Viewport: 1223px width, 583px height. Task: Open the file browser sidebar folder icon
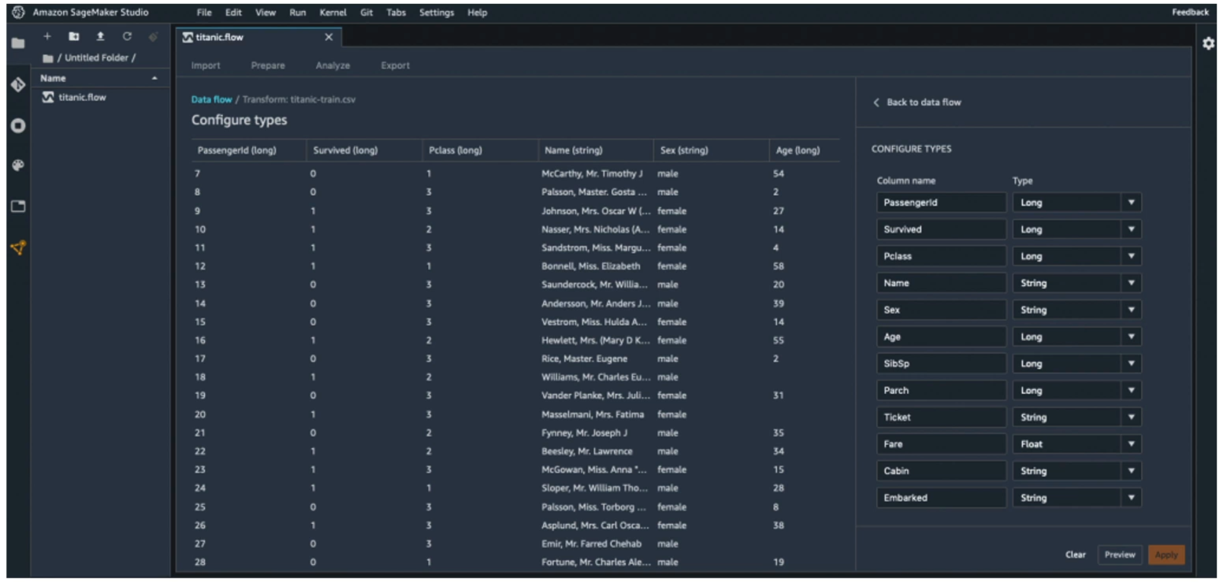click(x=17, y=43)
